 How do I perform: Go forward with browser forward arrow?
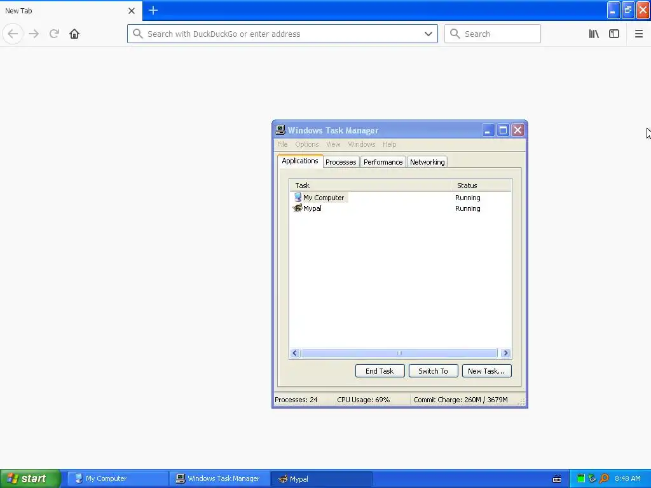click(34, 34)
